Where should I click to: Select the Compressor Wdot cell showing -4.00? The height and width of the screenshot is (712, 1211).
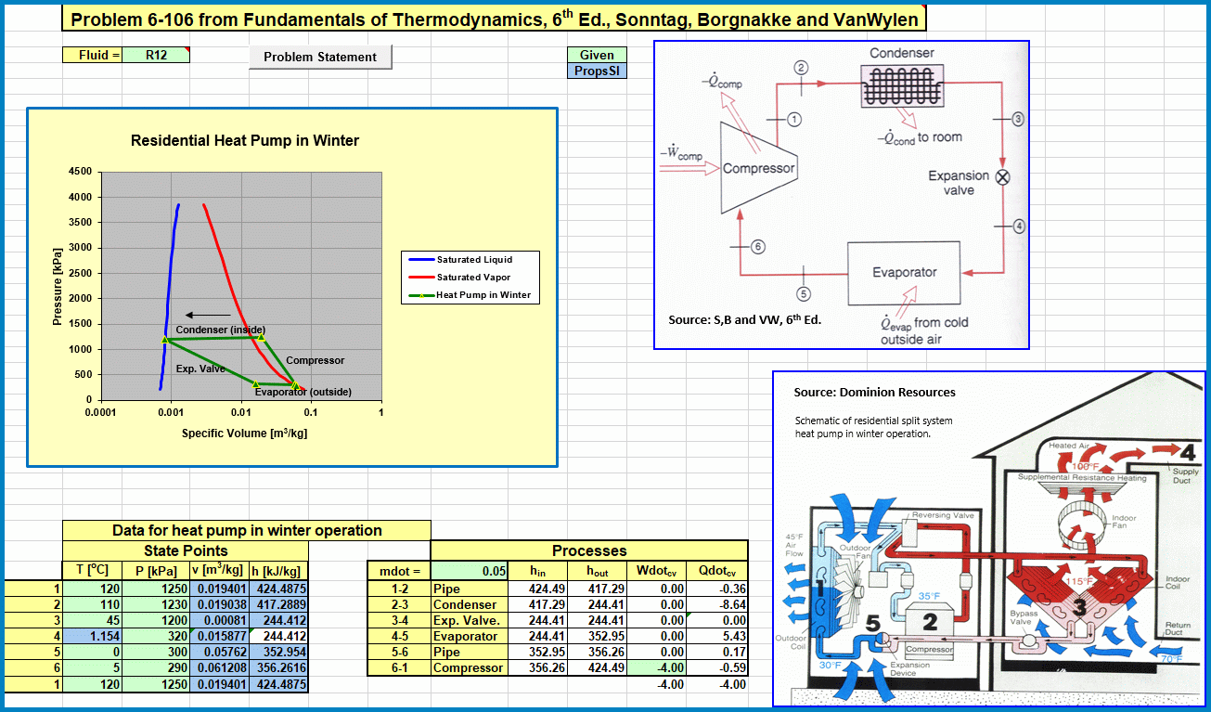(658, 667)
